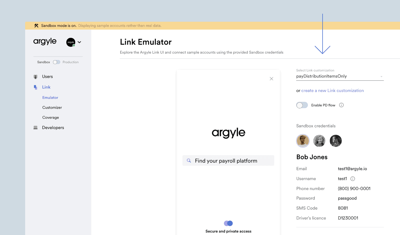Go to the Coverage page

tap(51, 117)
